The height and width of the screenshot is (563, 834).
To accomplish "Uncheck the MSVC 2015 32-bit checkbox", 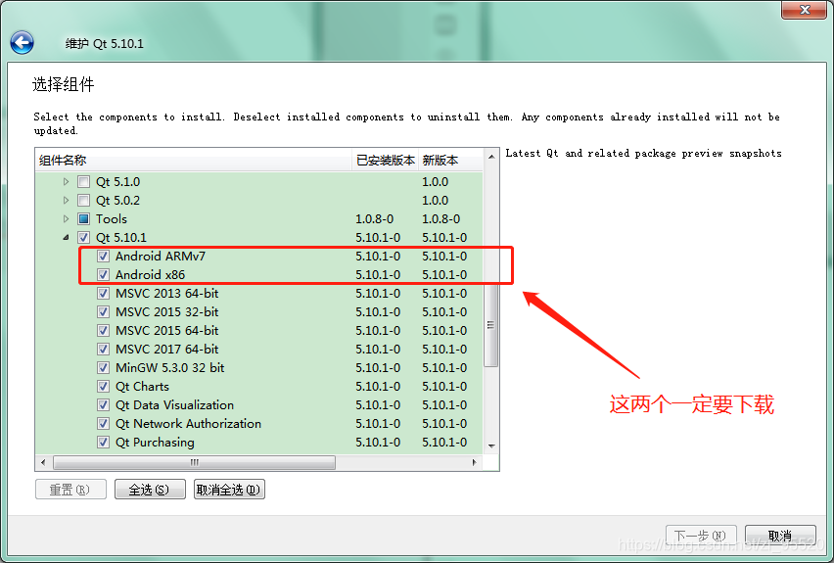I will 103,312.
